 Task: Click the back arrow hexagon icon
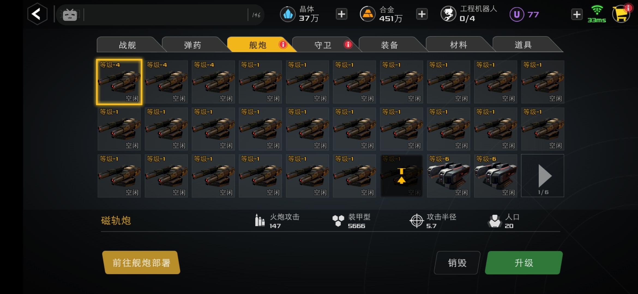tap(37, 14)
